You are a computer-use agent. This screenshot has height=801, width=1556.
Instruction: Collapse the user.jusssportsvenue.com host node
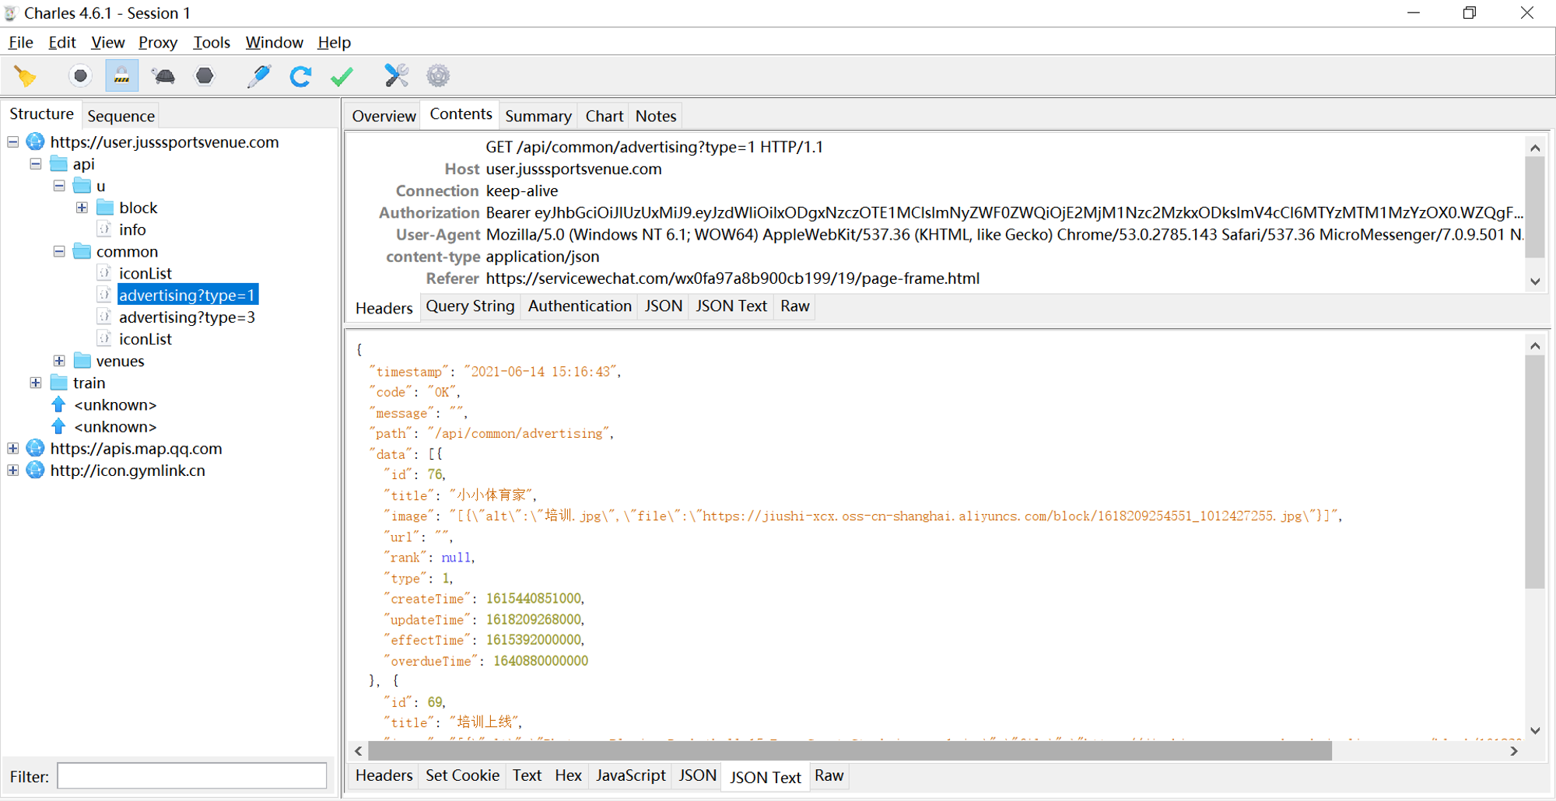pos(13,142)
